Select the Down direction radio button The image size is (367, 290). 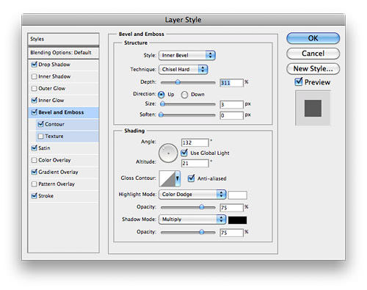coord(184,95)
